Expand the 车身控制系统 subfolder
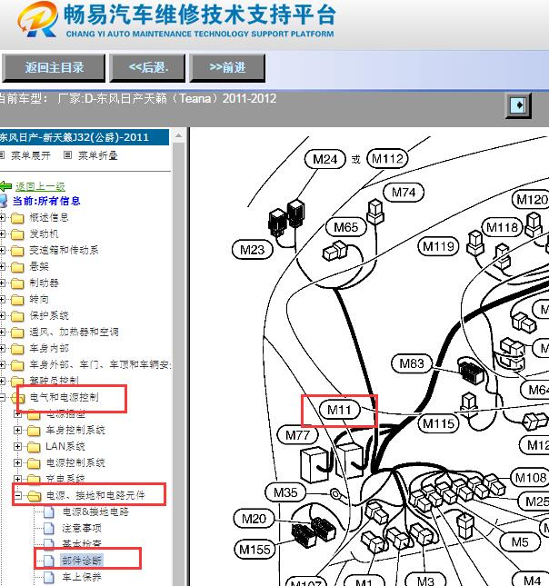This screenshot has height=586, width=549. click(17, 430)
